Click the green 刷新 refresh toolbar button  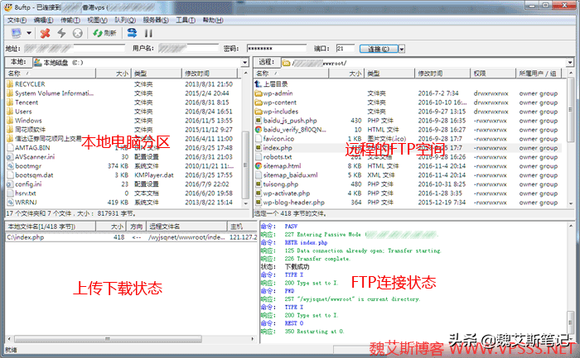(104, 33)
